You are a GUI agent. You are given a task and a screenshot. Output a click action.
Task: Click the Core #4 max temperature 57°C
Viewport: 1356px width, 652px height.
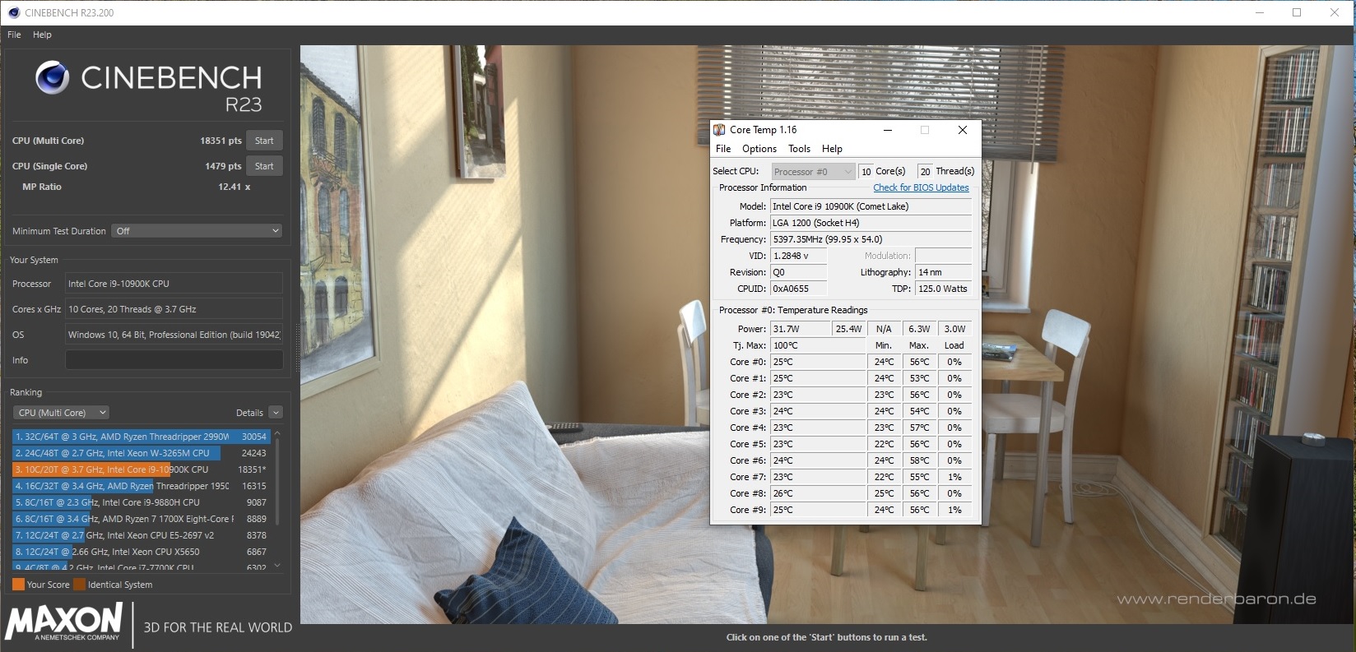pyautogui.click(x=919, y=428)
